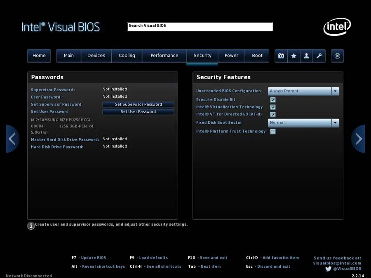Image resolution: width=371 pixels, height=278 pixels.
Task: Click the Supervisor Password label
Action: 53,90
